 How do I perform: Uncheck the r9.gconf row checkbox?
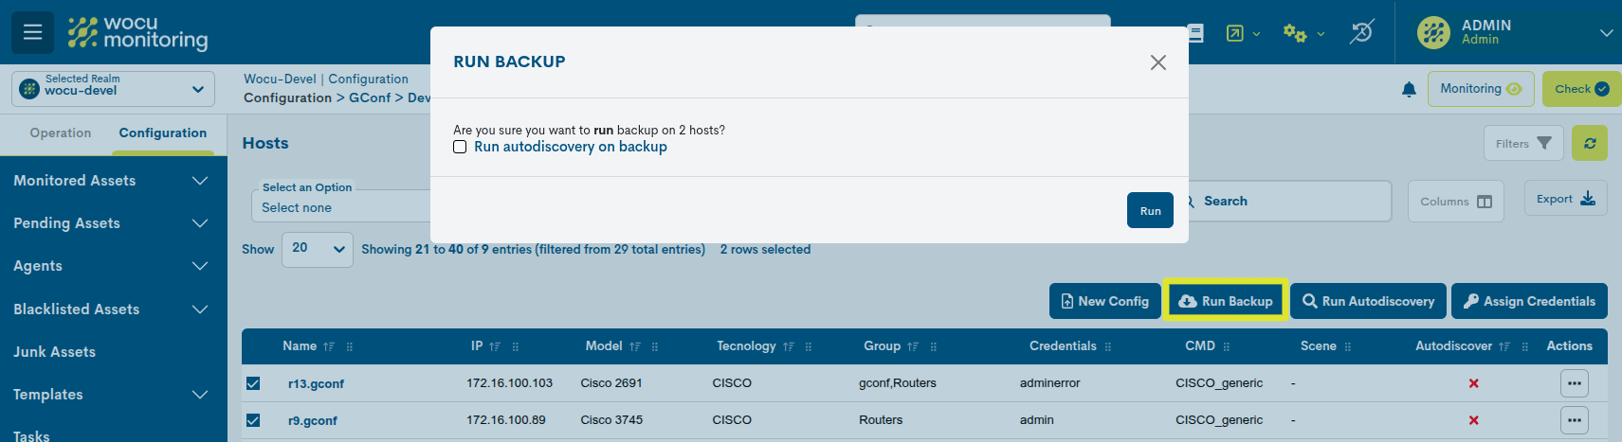253,420
